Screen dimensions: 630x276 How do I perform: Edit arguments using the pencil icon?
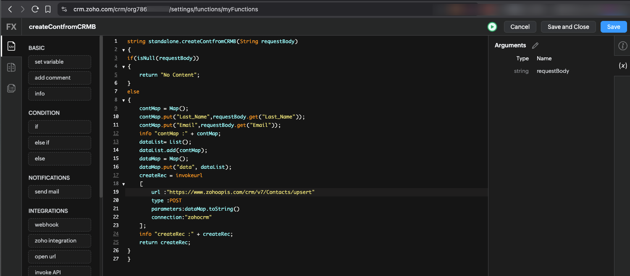click(535, 45)
